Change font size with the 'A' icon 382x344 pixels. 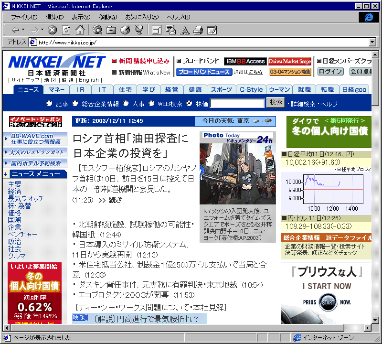point(184,30)
